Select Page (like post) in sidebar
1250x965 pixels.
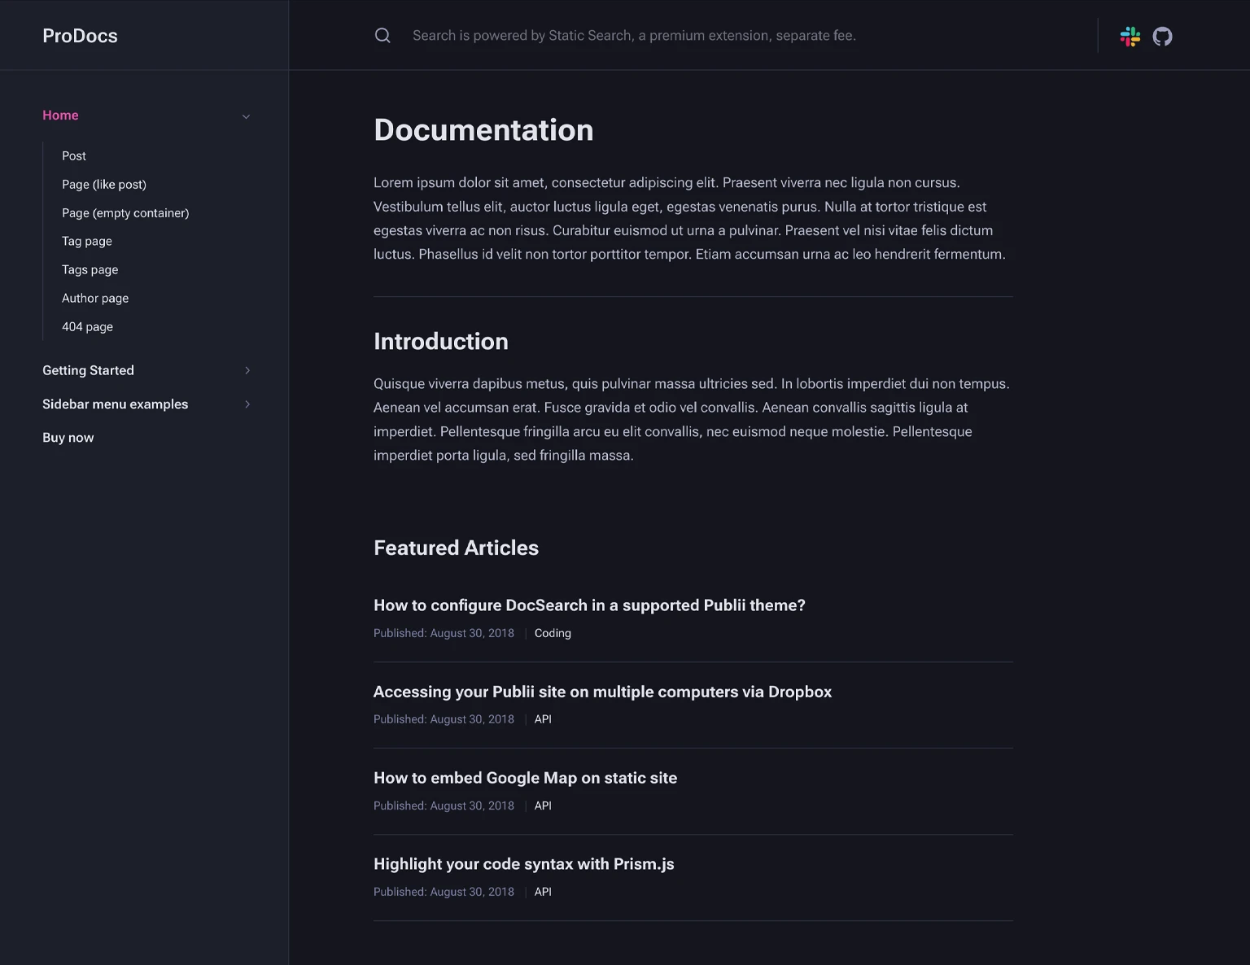point(103,184)
